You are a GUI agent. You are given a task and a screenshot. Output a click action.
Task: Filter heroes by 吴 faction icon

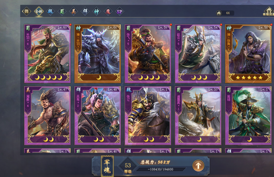point(73,11)
